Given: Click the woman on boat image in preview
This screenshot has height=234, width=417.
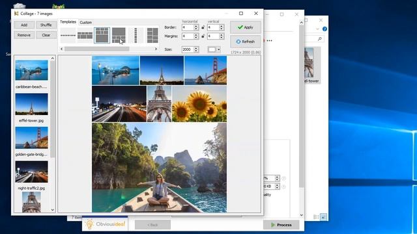Looking at the screenshot, I should [x=159, y=168].
